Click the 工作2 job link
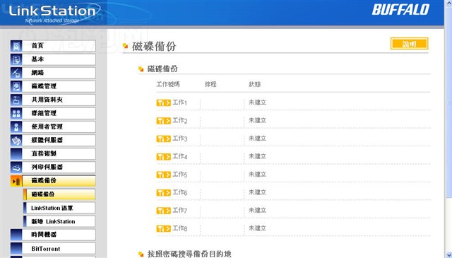452x258 pixels. (180, 121)
